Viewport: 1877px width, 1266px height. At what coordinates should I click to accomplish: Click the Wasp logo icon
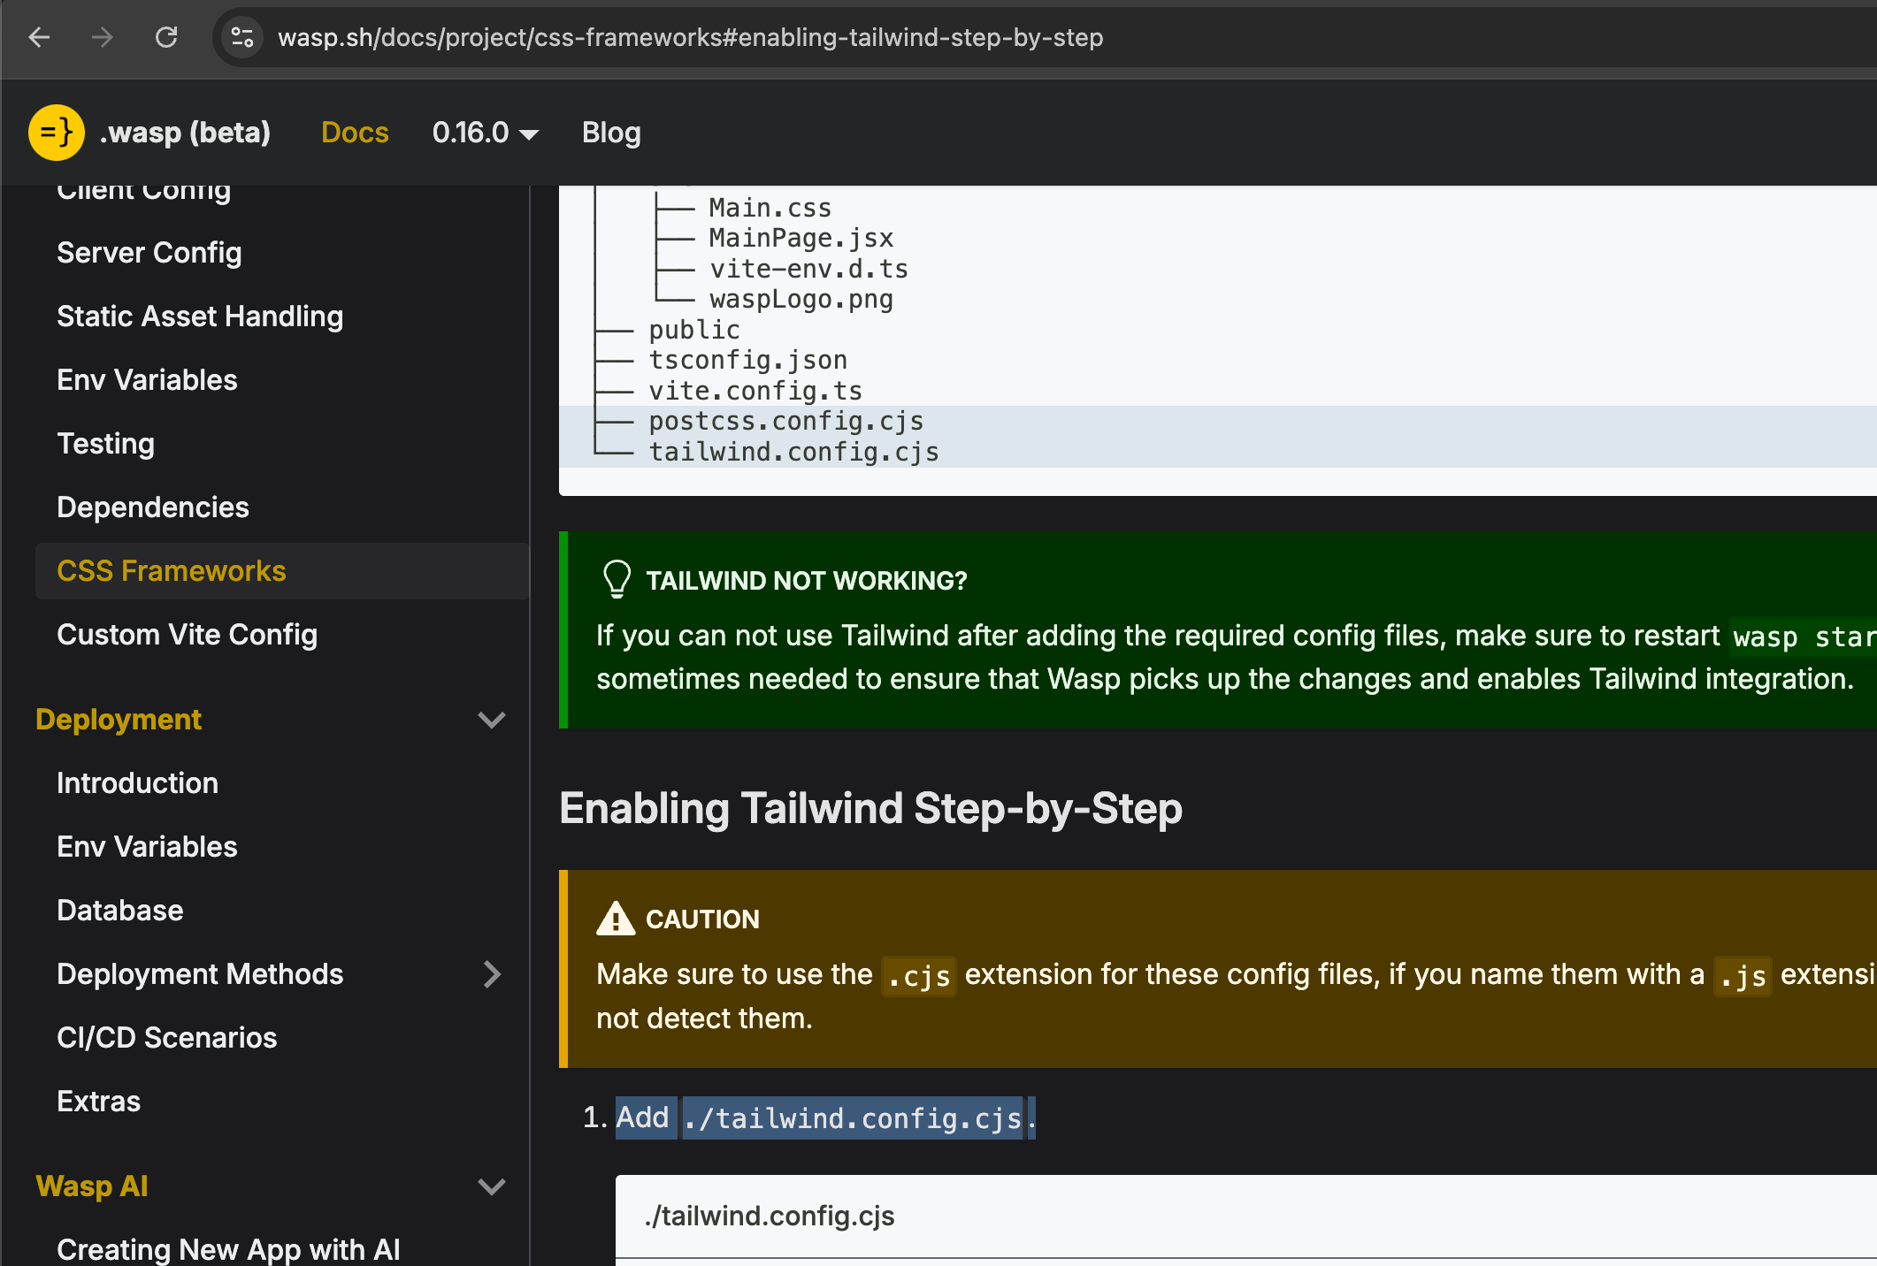(57, 133)
